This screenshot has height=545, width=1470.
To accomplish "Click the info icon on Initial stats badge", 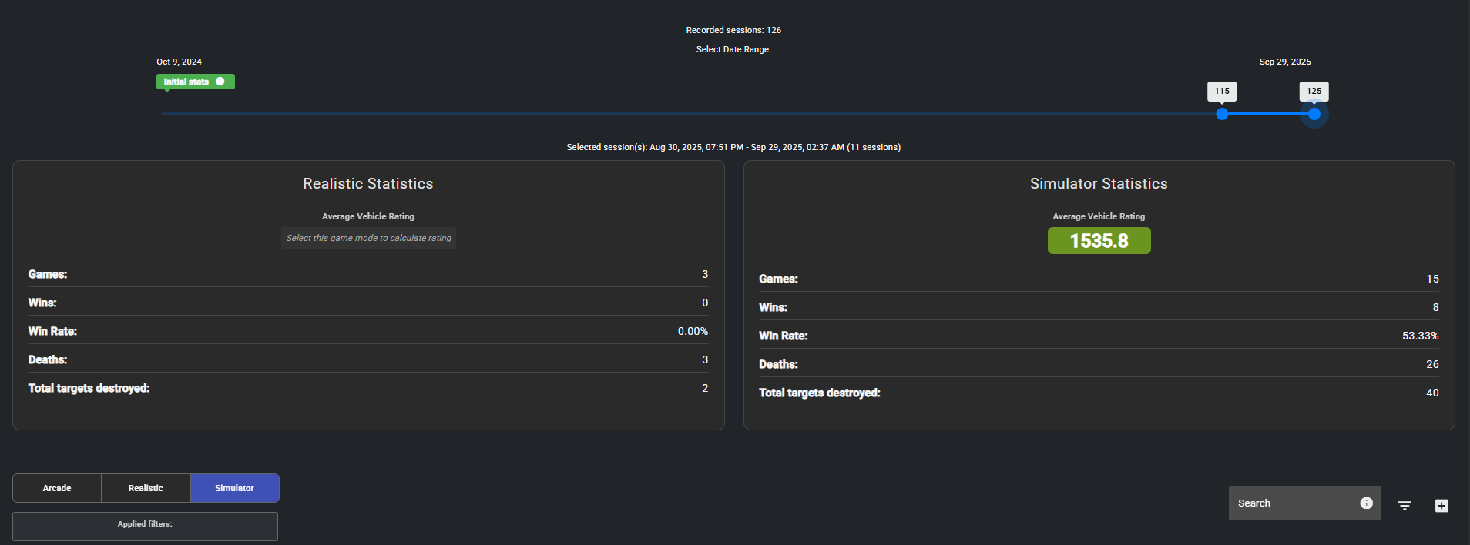I will 220,82.
